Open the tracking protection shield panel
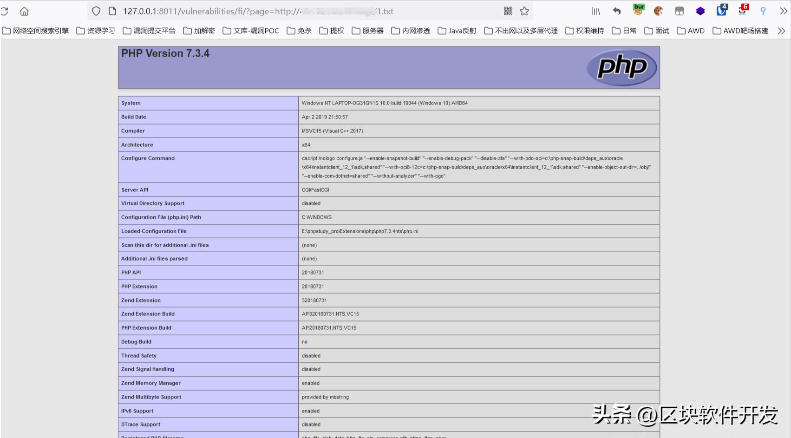Screen dimensions: 791x438 [x=96, y=11]
